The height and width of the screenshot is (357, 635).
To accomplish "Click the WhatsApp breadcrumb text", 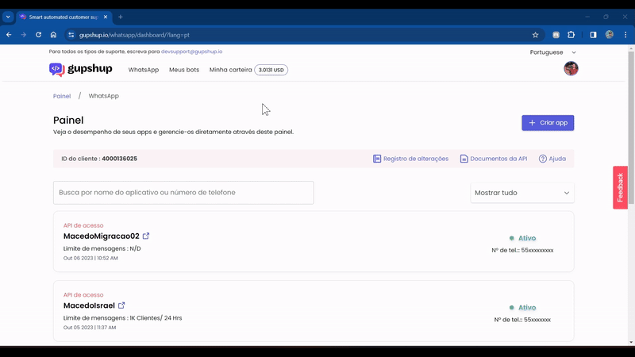I will point(104,96).
